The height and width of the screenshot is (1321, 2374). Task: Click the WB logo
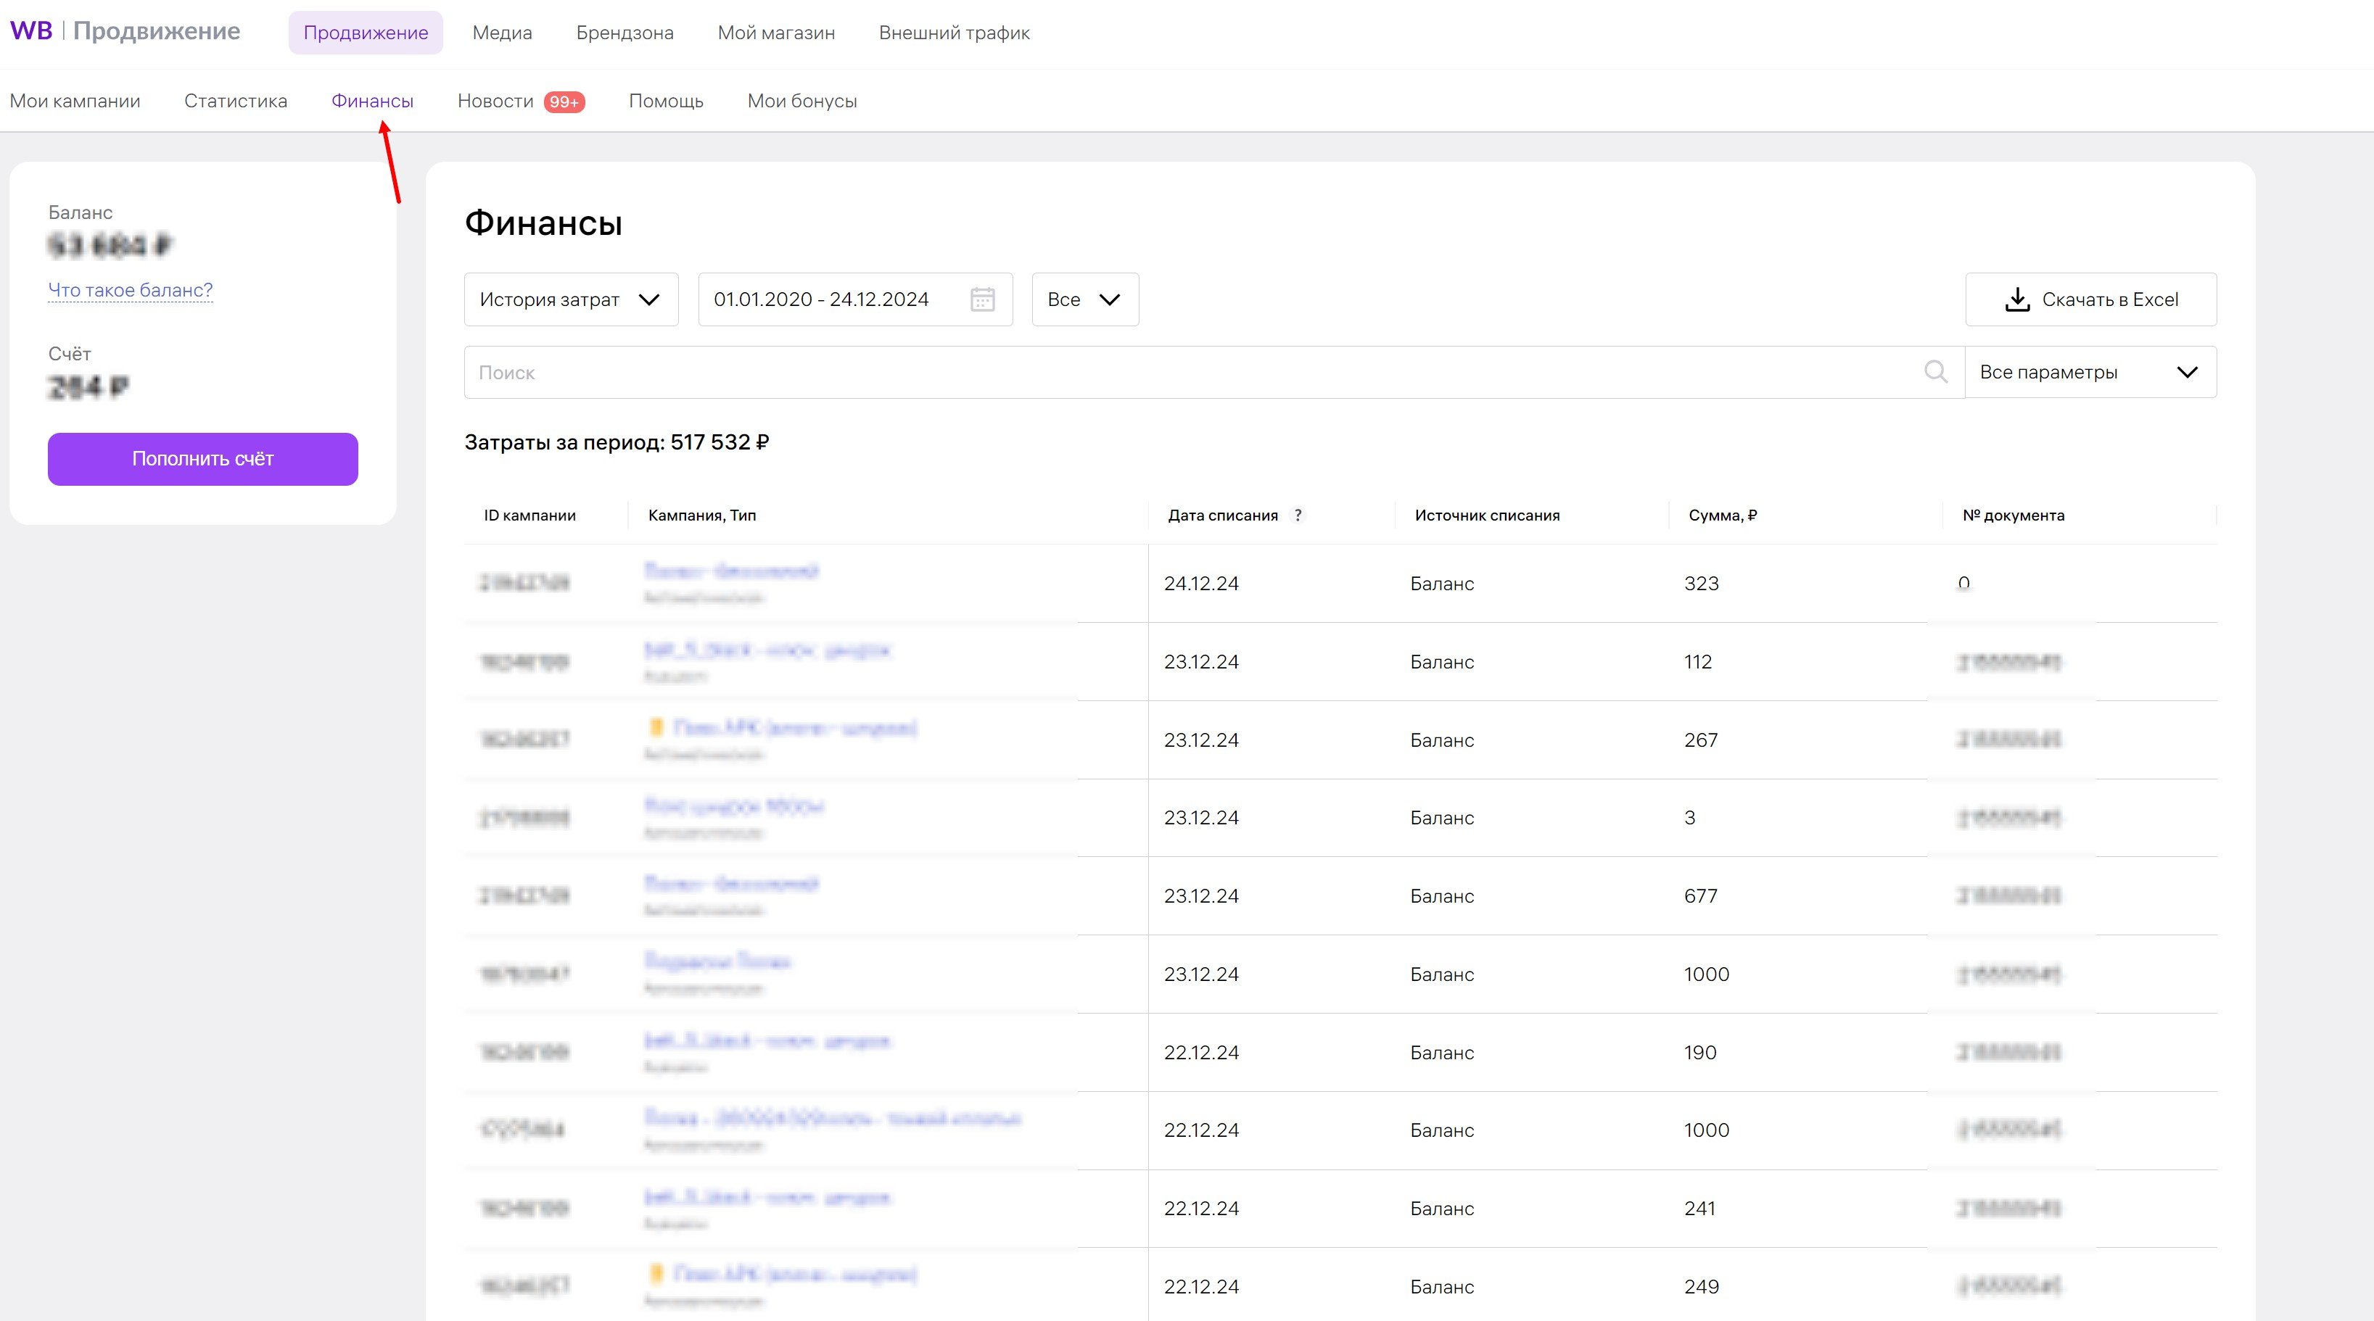pyautogui.click(x=31, y=31)
